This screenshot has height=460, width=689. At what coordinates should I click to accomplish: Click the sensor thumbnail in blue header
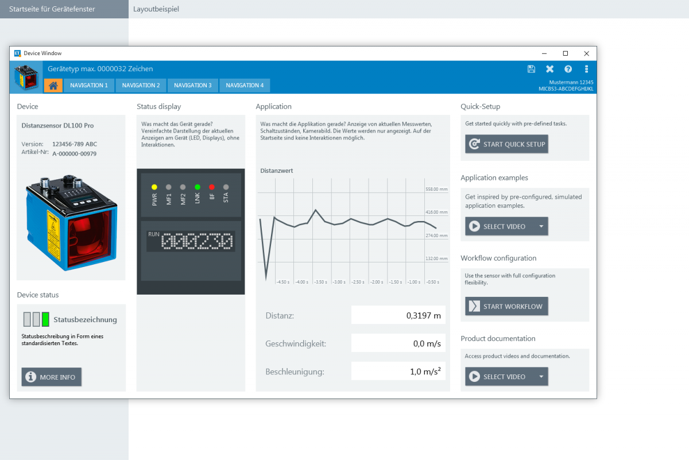pos(26,78)
